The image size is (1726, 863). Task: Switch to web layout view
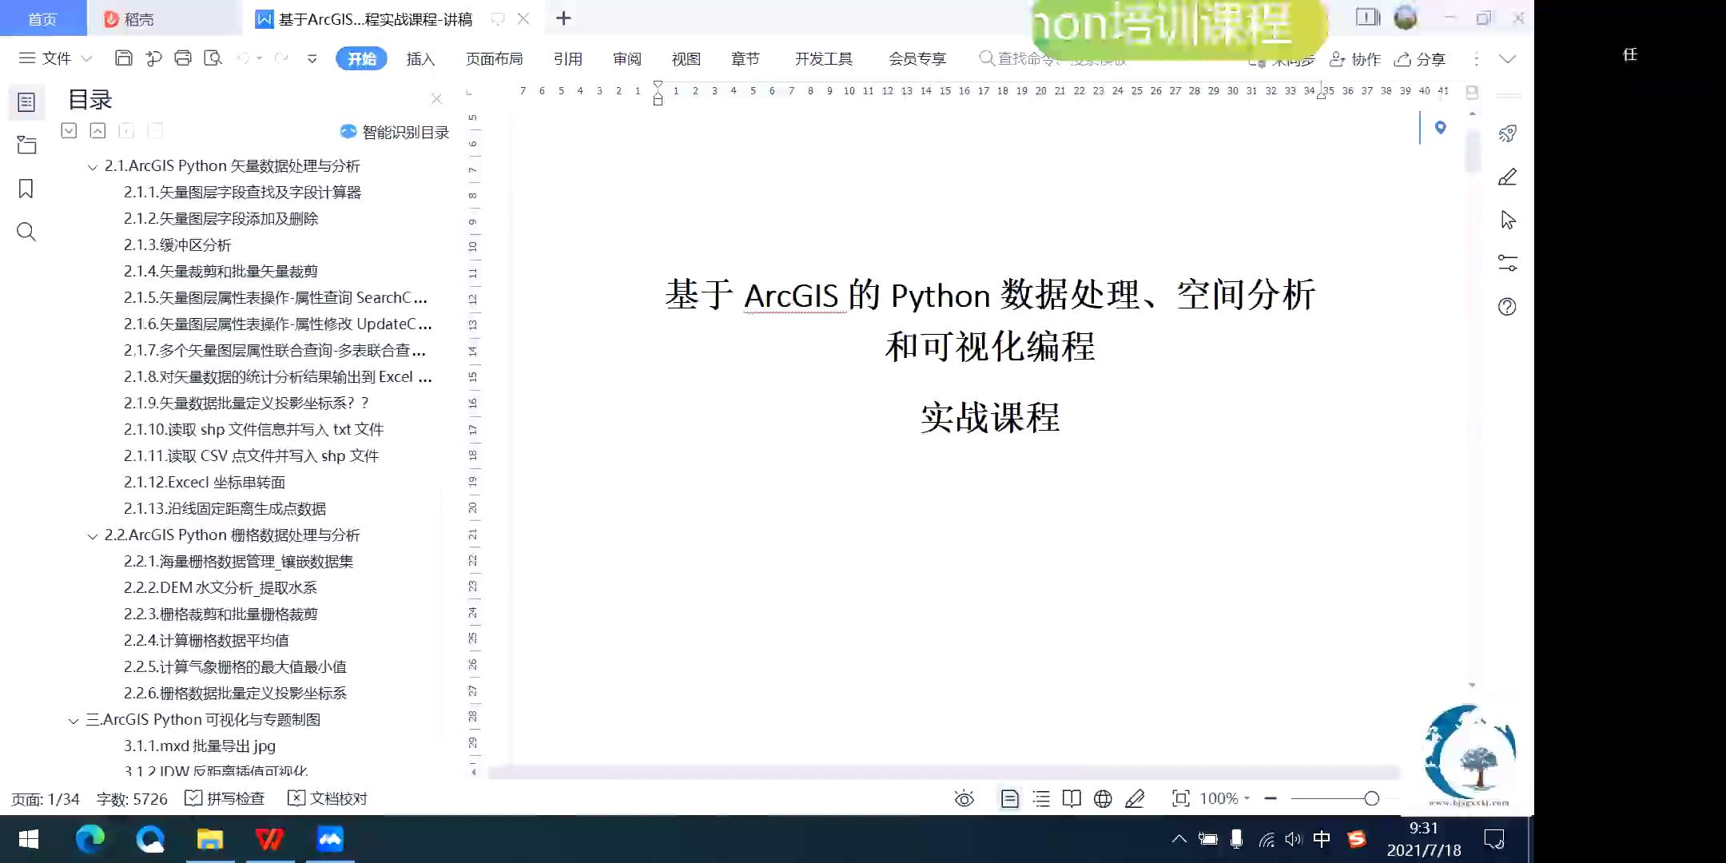(x=1103, y=798)
